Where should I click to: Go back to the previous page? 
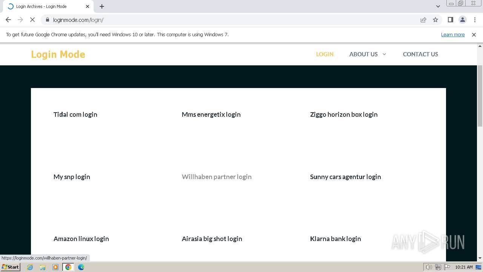8,20
